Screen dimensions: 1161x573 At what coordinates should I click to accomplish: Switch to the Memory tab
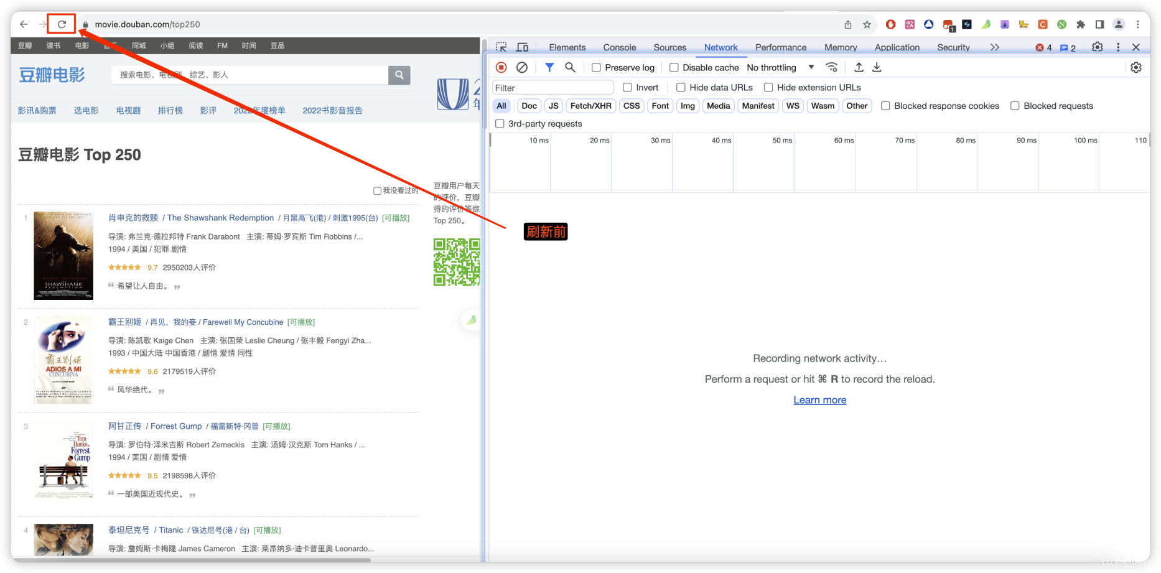841,47
